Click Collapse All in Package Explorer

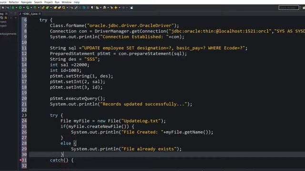2,18
